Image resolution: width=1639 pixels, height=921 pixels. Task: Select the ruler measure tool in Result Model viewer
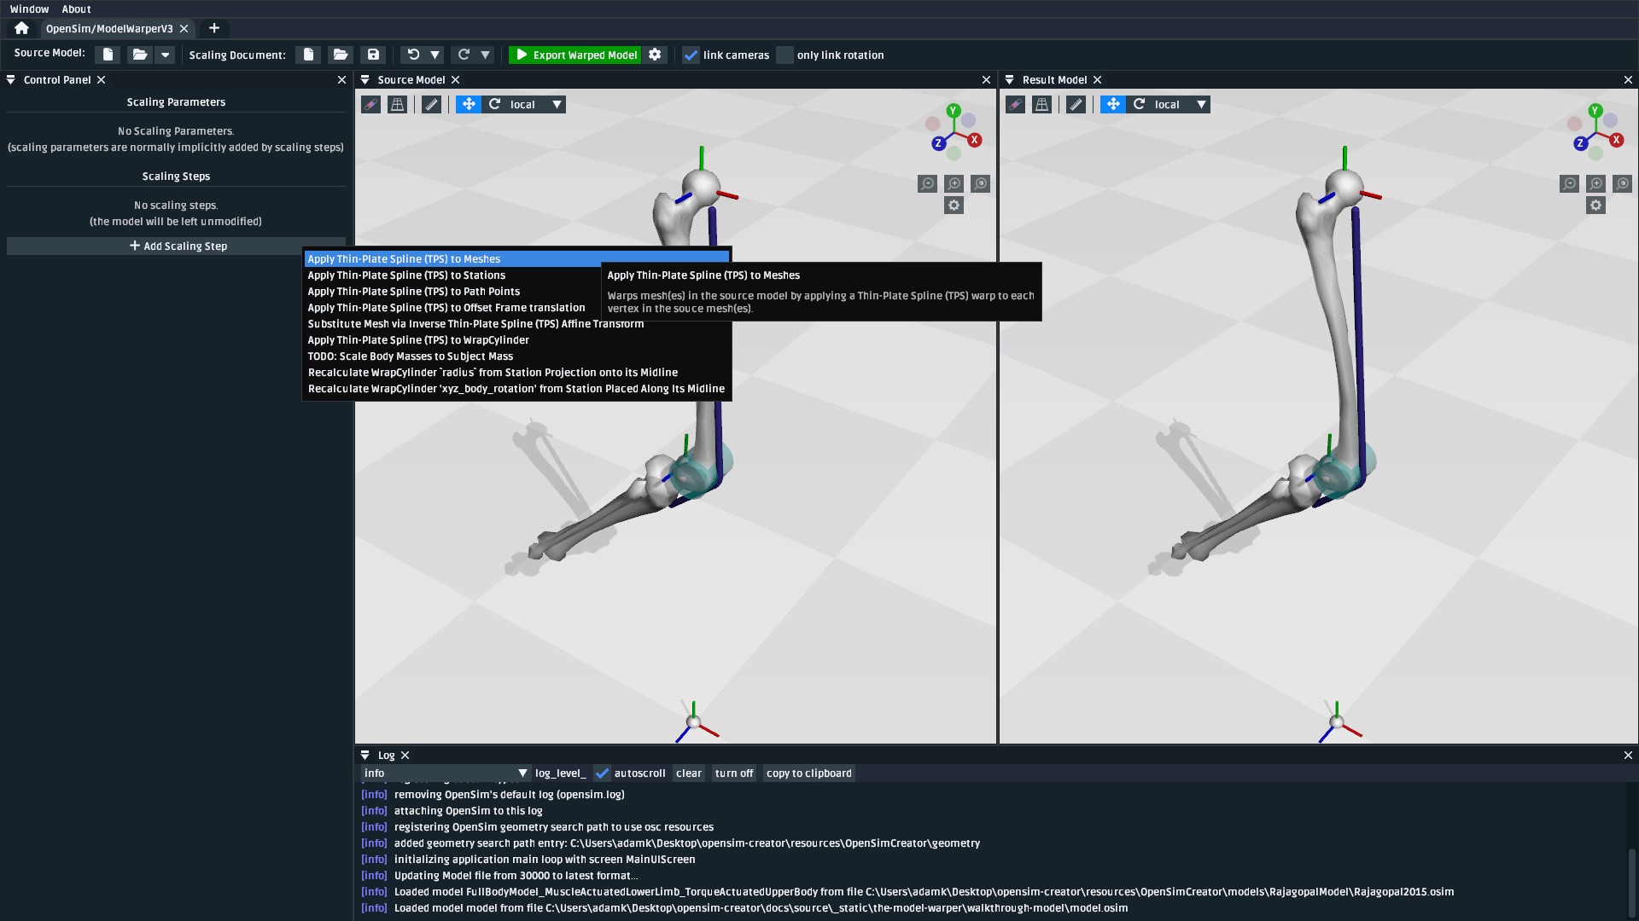point(1076,104)
